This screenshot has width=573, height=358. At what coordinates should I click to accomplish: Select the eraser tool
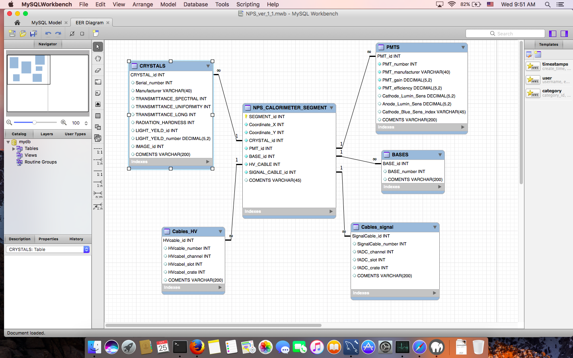click(98, 70)
